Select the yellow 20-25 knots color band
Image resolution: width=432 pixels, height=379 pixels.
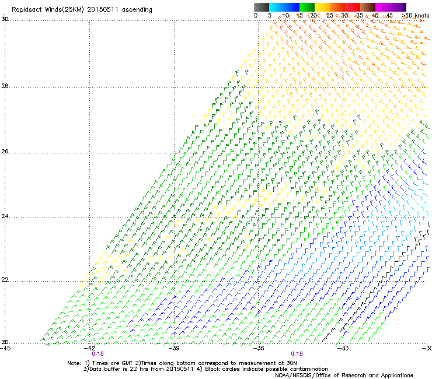(322, 7)
